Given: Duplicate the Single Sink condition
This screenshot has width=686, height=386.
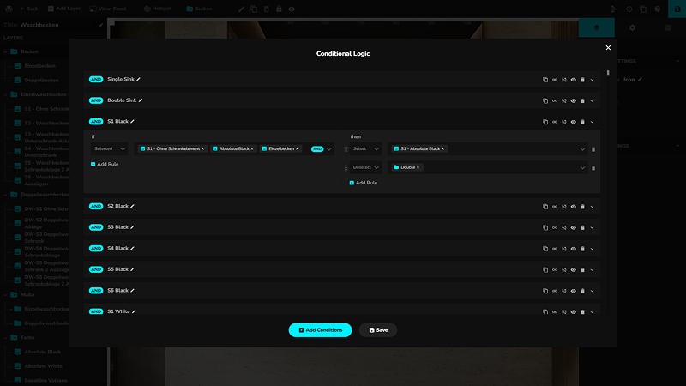Looking at the screenshot, I should (x=545, y=79).
